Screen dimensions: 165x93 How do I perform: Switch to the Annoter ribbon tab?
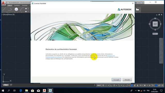point(25,5)
